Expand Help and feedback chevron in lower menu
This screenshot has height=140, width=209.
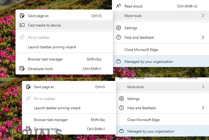[203, 108]
